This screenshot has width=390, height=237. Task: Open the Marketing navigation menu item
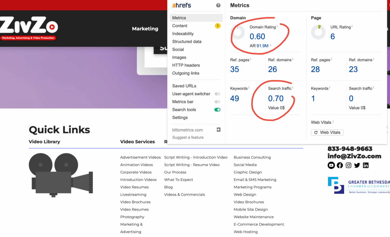[145, 29]
